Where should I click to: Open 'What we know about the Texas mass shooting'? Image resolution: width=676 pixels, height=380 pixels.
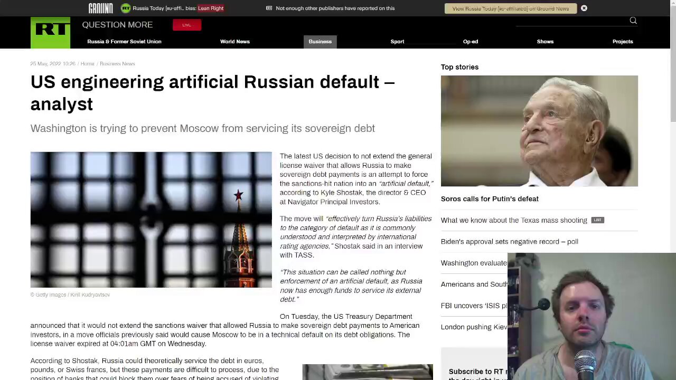click(514, 220)
